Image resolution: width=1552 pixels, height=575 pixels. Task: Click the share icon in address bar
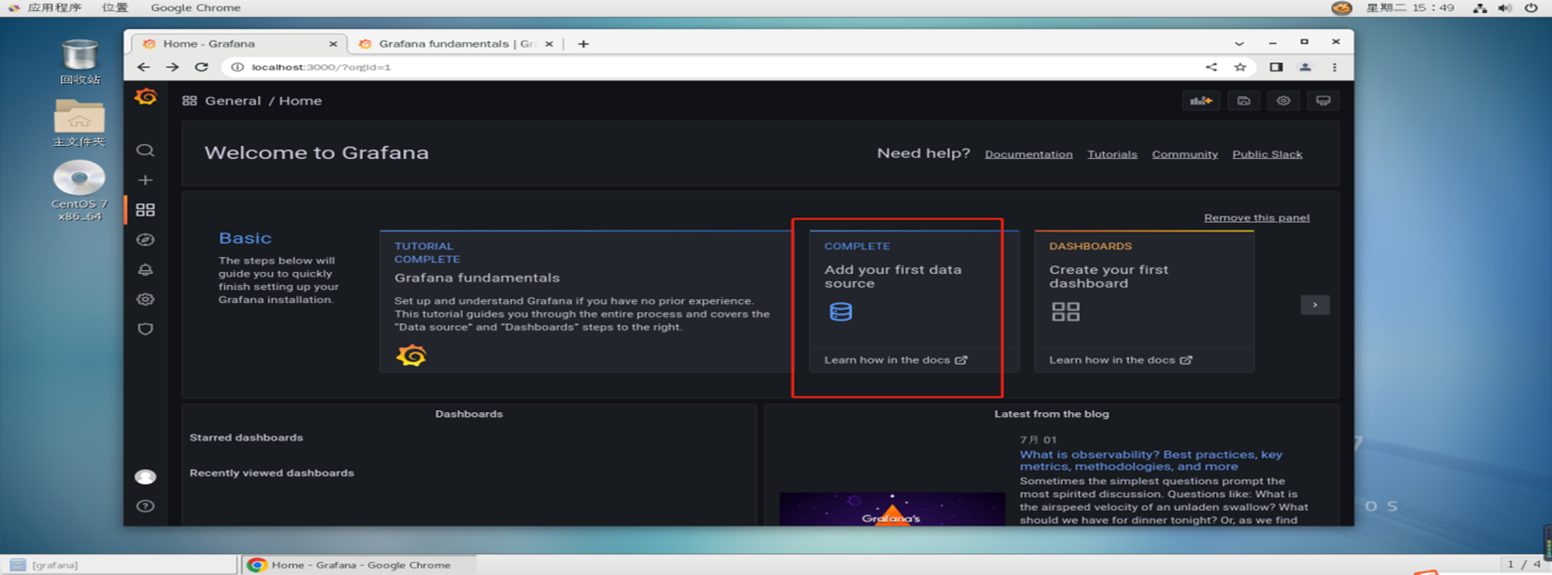pyautogui.click(x=1211, y=67)
